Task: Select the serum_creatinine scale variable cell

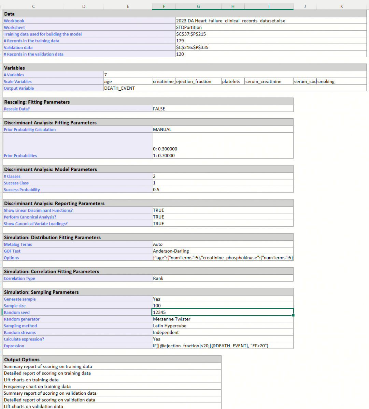Action: (x=263, y=81)
